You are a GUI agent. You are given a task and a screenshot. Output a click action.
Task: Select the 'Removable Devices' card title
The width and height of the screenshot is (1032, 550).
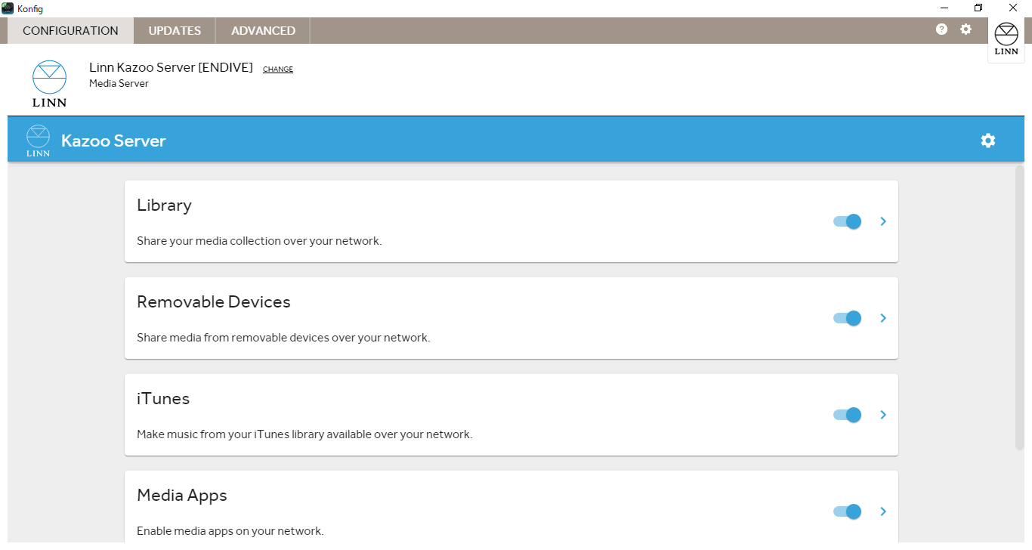point(214,302)
